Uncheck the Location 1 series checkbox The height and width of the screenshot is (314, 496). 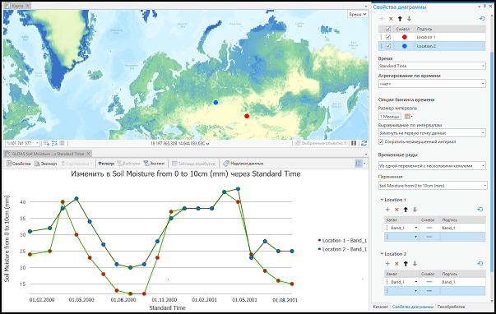tap(388, 37)
